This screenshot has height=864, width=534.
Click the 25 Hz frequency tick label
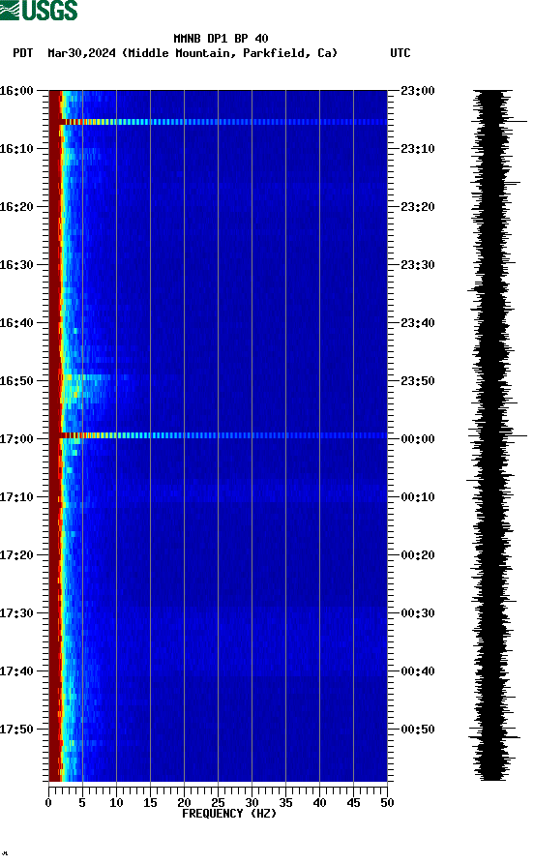[218, 803]
